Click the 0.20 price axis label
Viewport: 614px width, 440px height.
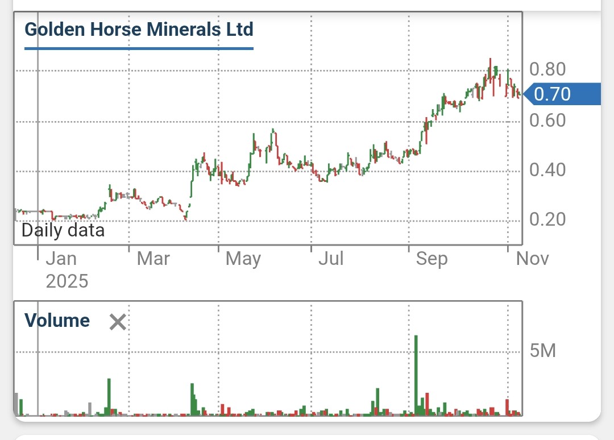pos(547,219)
